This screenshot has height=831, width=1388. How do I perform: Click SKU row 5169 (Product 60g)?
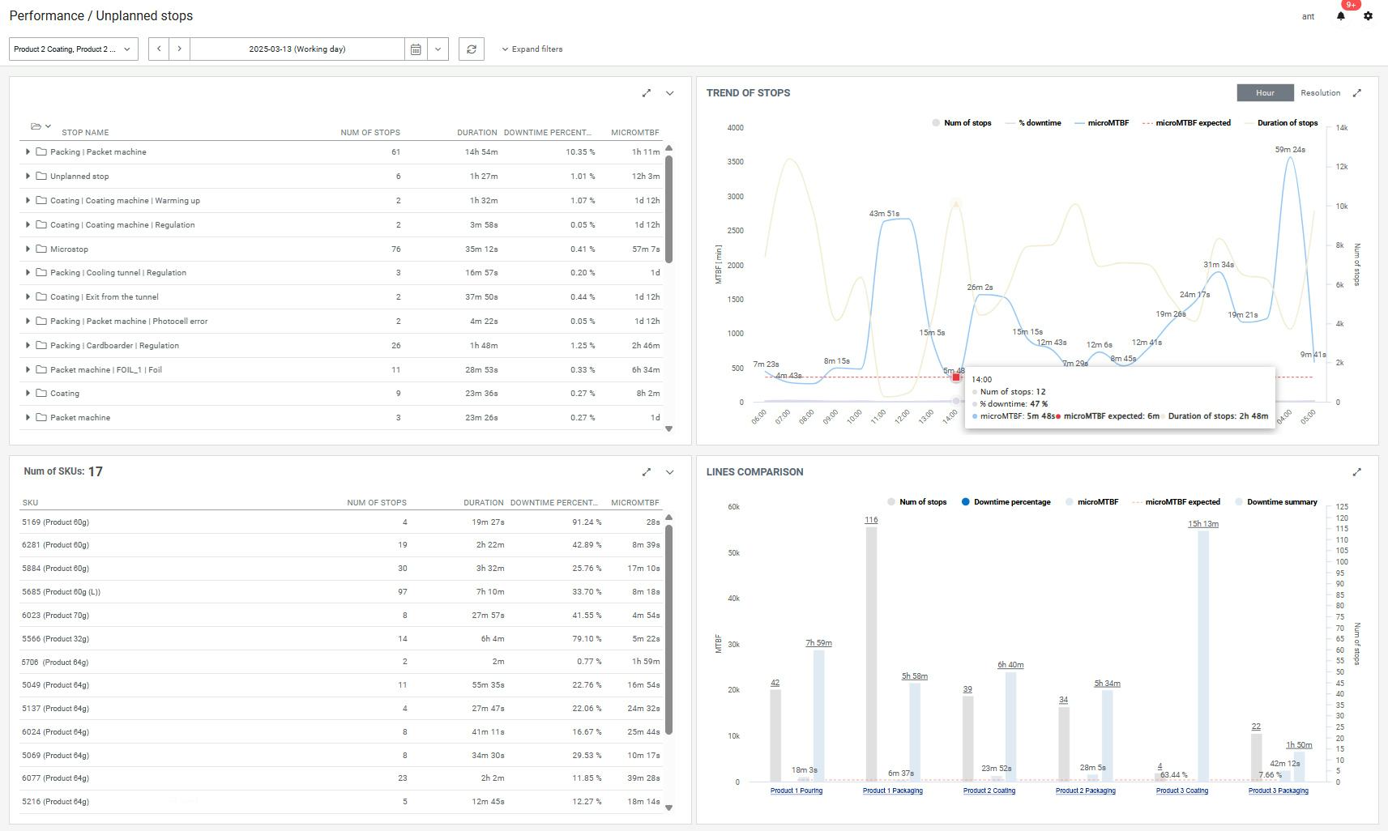pyautogui.click(x=341, y=522)
